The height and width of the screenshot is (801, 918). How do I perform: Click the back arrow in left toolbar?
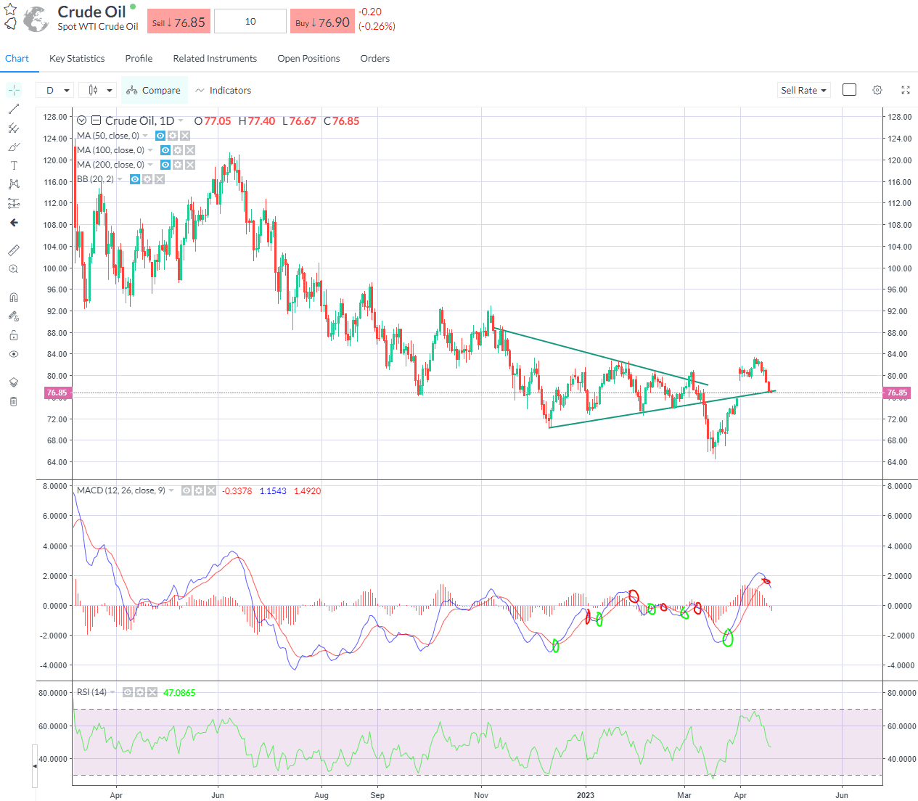point(14,223)
